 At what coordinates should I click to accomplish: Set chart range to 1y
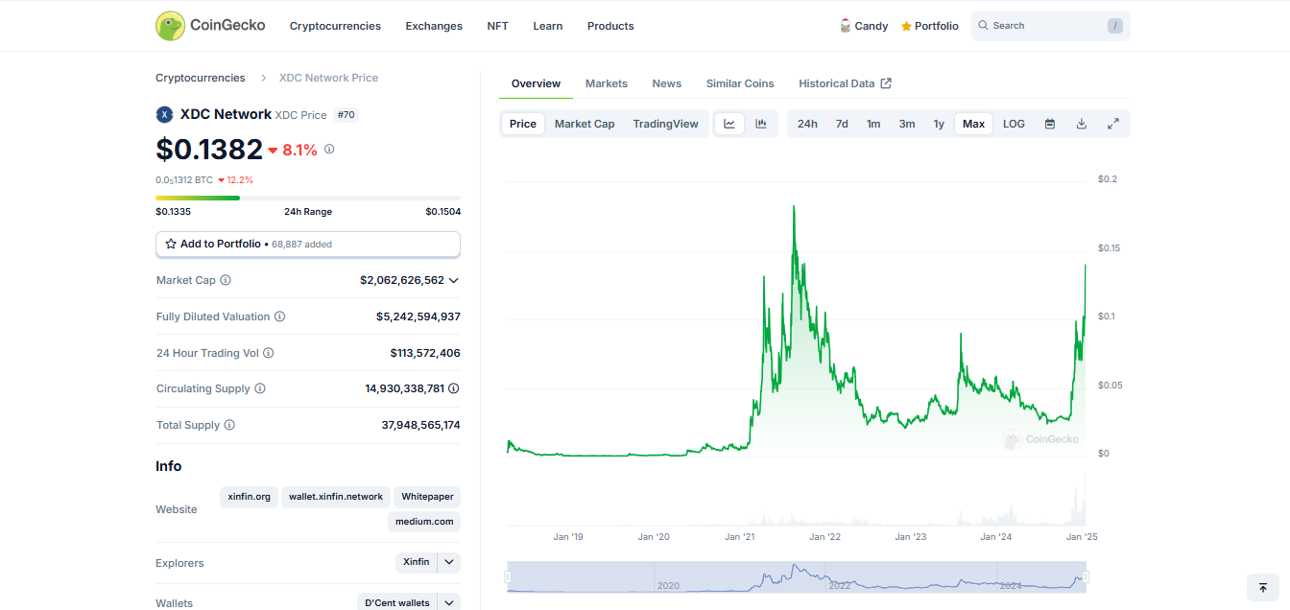point(939,124)
